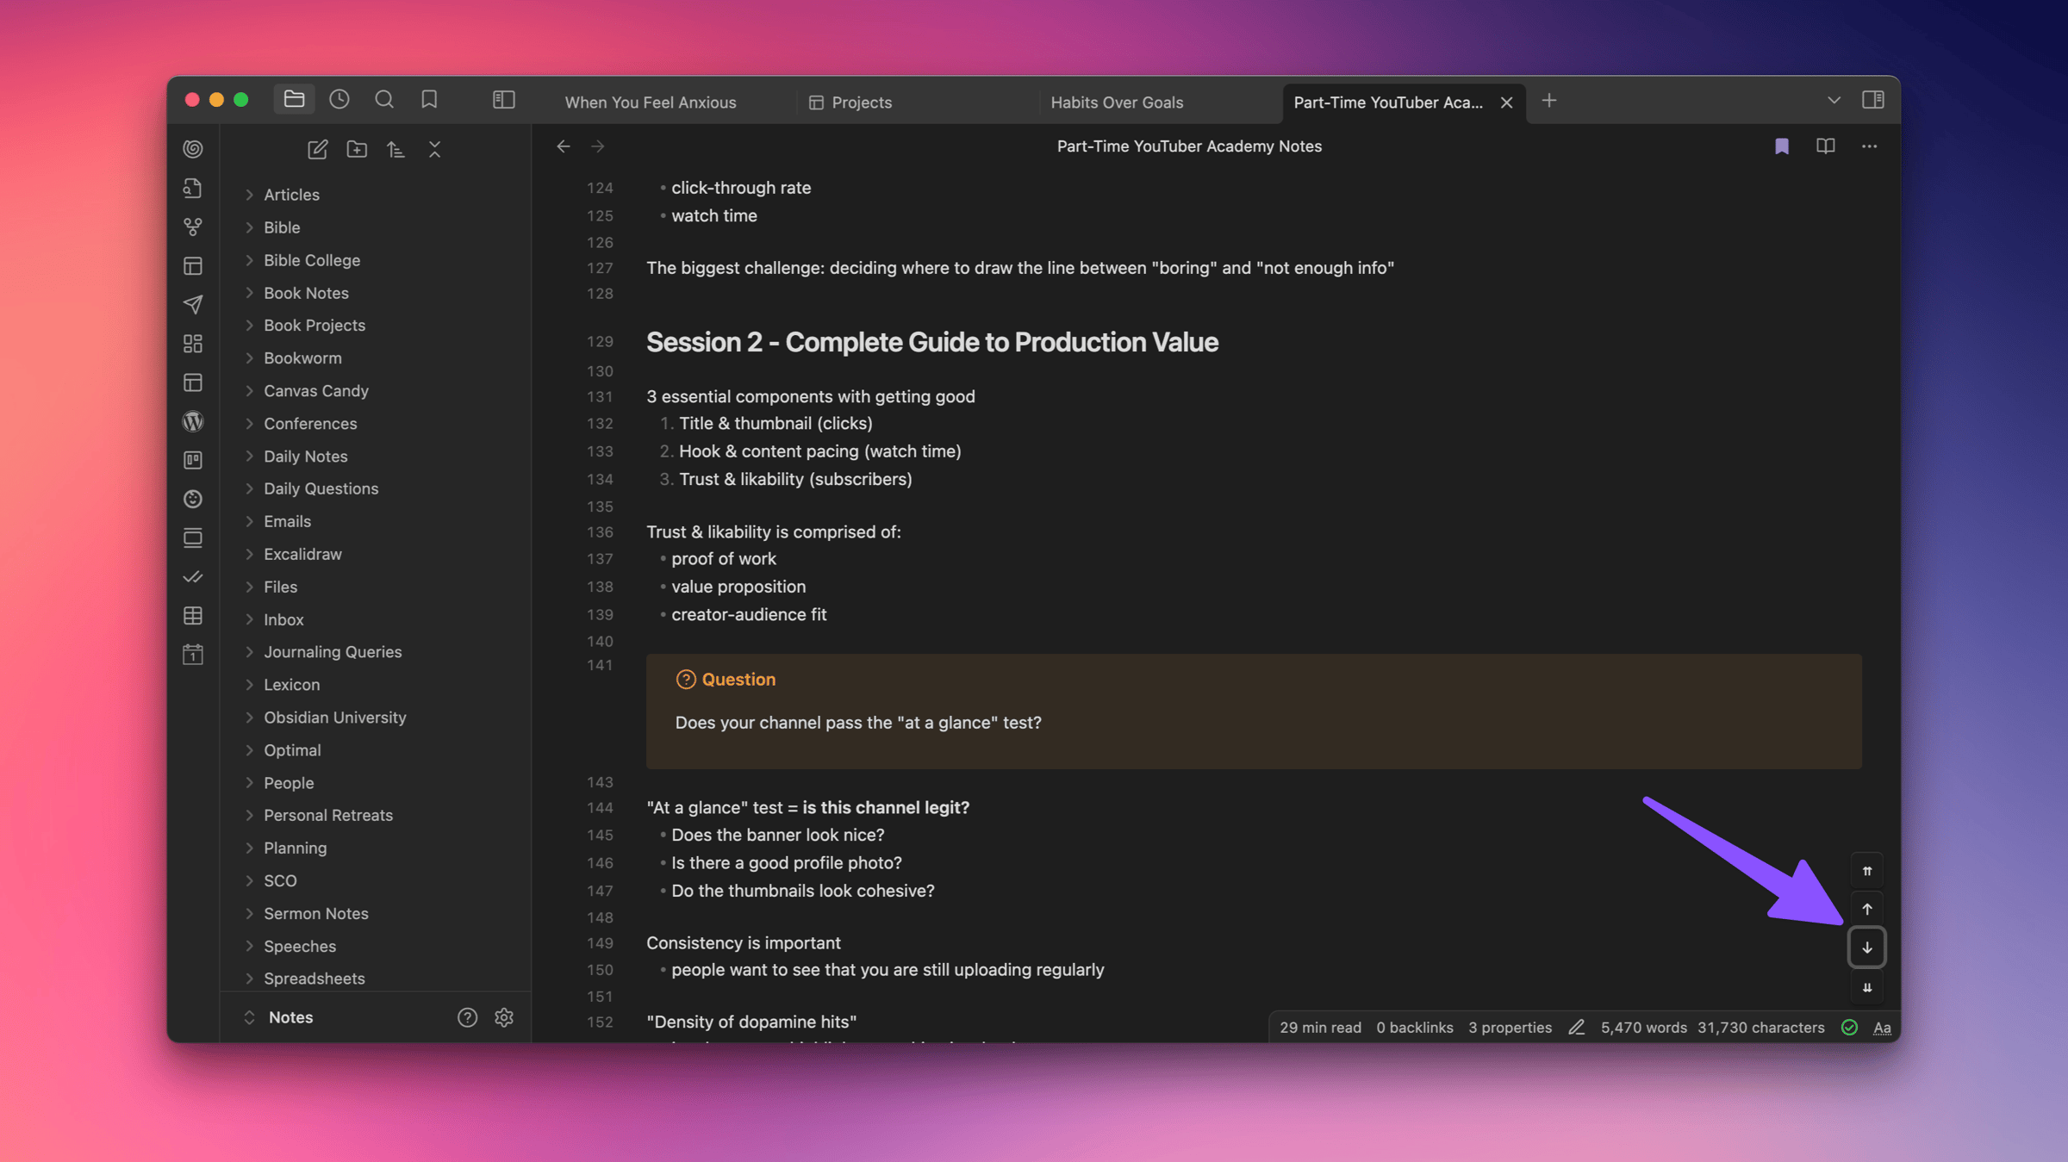Image resolution: width=2068 pixels, height=1162 pixels.
Task: Create a new folder icon
Action: (x=357, y=149)
